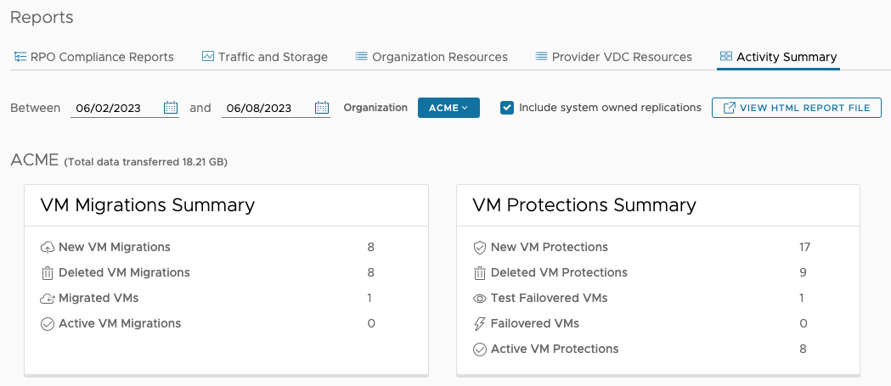Go to Organization Resources tab
The width and height of the screenshot is (891, 386).
[x=431, y=57]
